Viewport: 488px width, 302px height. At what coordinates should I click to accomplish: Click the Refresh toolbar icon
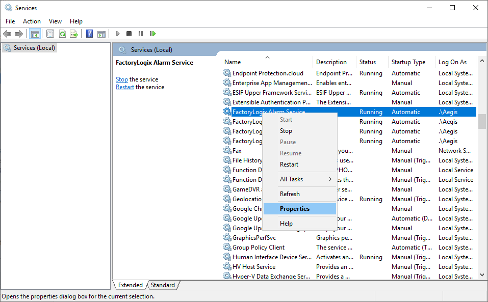click(62, 34)
